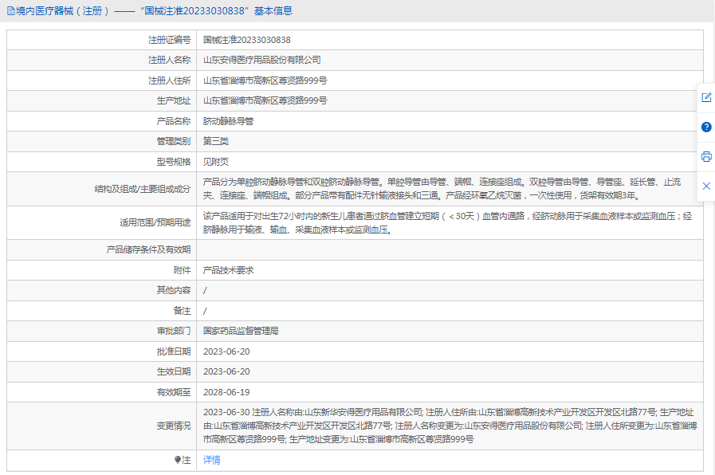715x475 pixels.
Task: Click 见附页 in the 型号规格 row
Action: [216, 162]
